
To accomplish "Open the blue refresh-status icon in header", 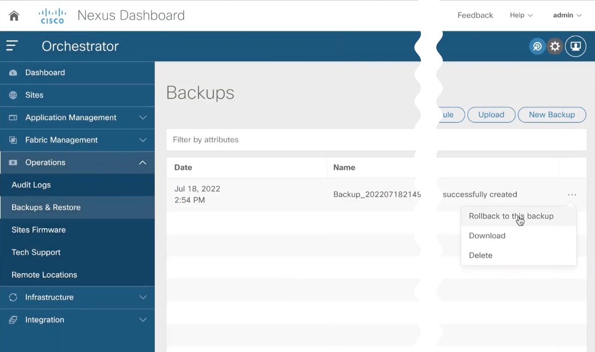I will point(538,47).
